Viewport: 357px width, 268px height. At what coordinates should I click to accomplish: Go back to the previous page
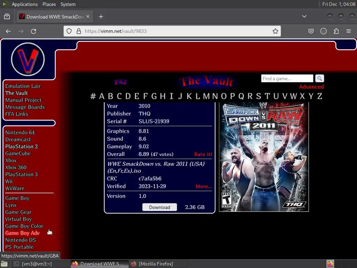8,31
